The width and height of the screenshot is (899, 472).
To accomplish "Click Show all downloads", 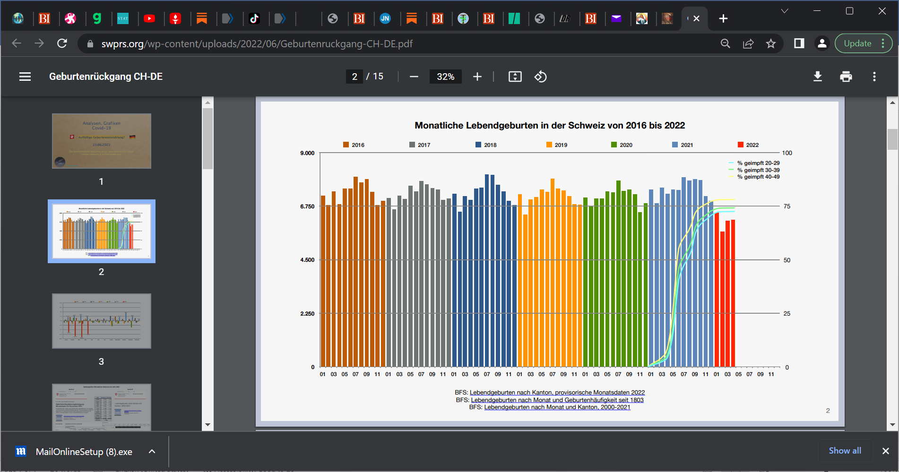I will point(845,451).
